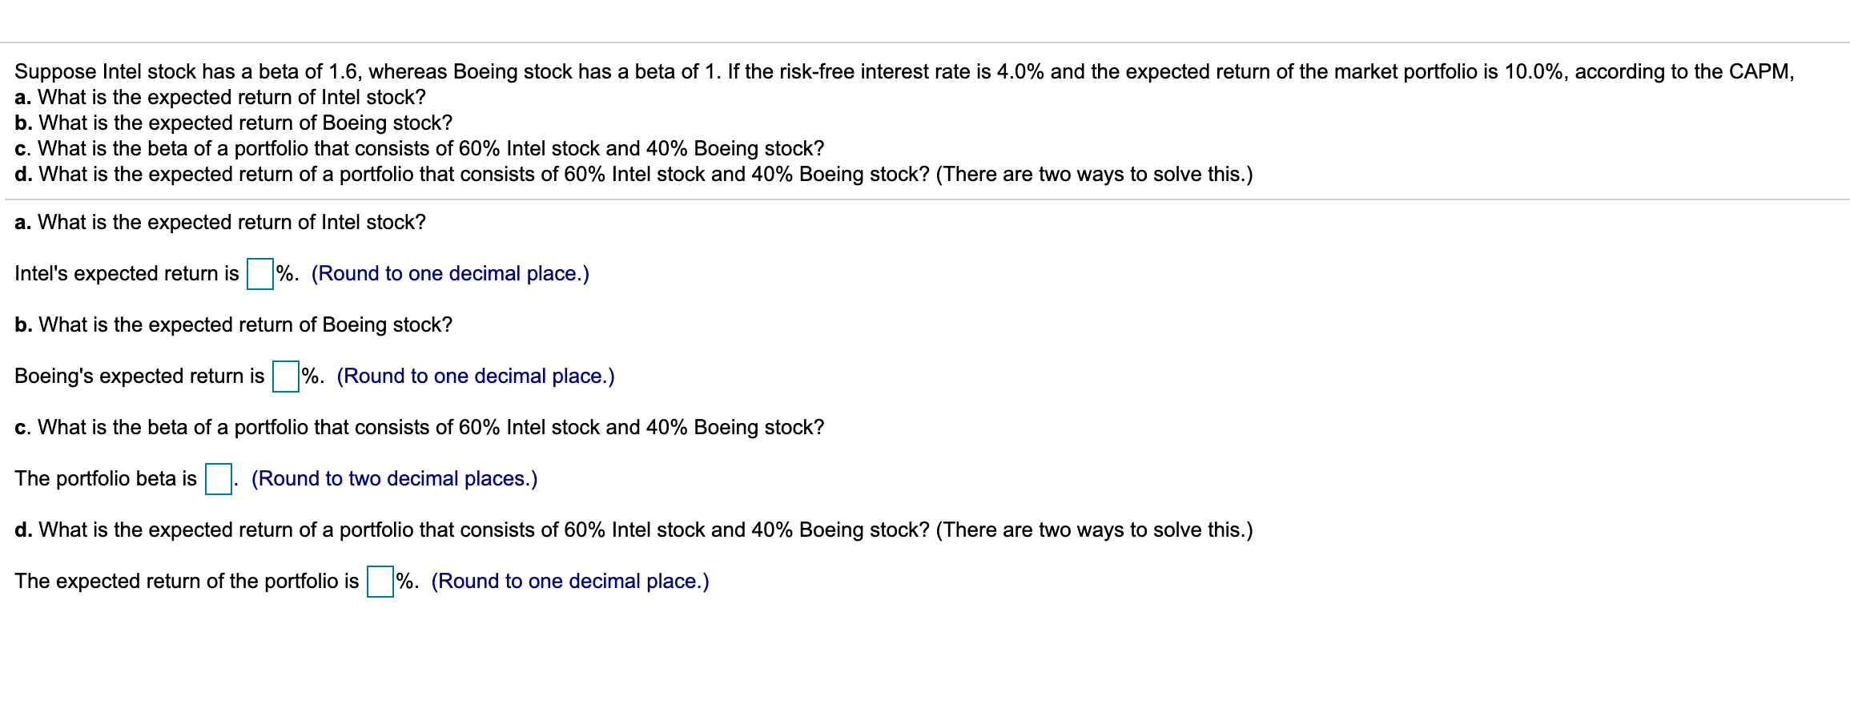This screenshot has height=705, width=1850.
Task: Click the percent sign after Intel's answer box
Action: point(284,273)
